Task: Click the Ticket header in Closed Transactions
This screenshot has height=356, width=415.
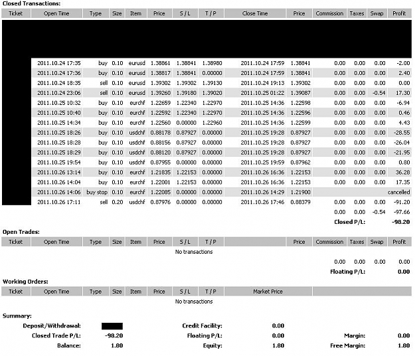Action: coord(16,13)
